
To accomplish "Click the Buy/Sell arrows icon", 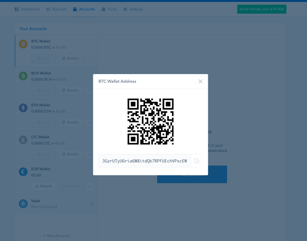I will point(48,9).
